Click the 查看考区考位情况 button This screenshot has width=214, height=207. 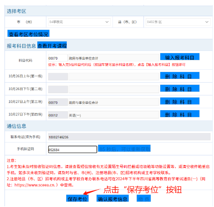tap(28, 34)
